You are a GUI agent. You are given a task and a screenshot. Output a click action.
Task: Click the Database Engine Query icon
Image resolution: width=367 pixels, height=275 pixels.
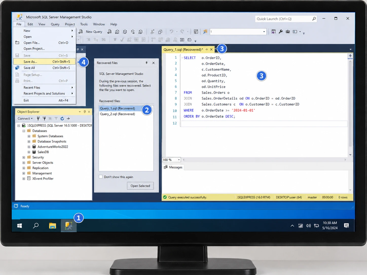pos(109,32)
